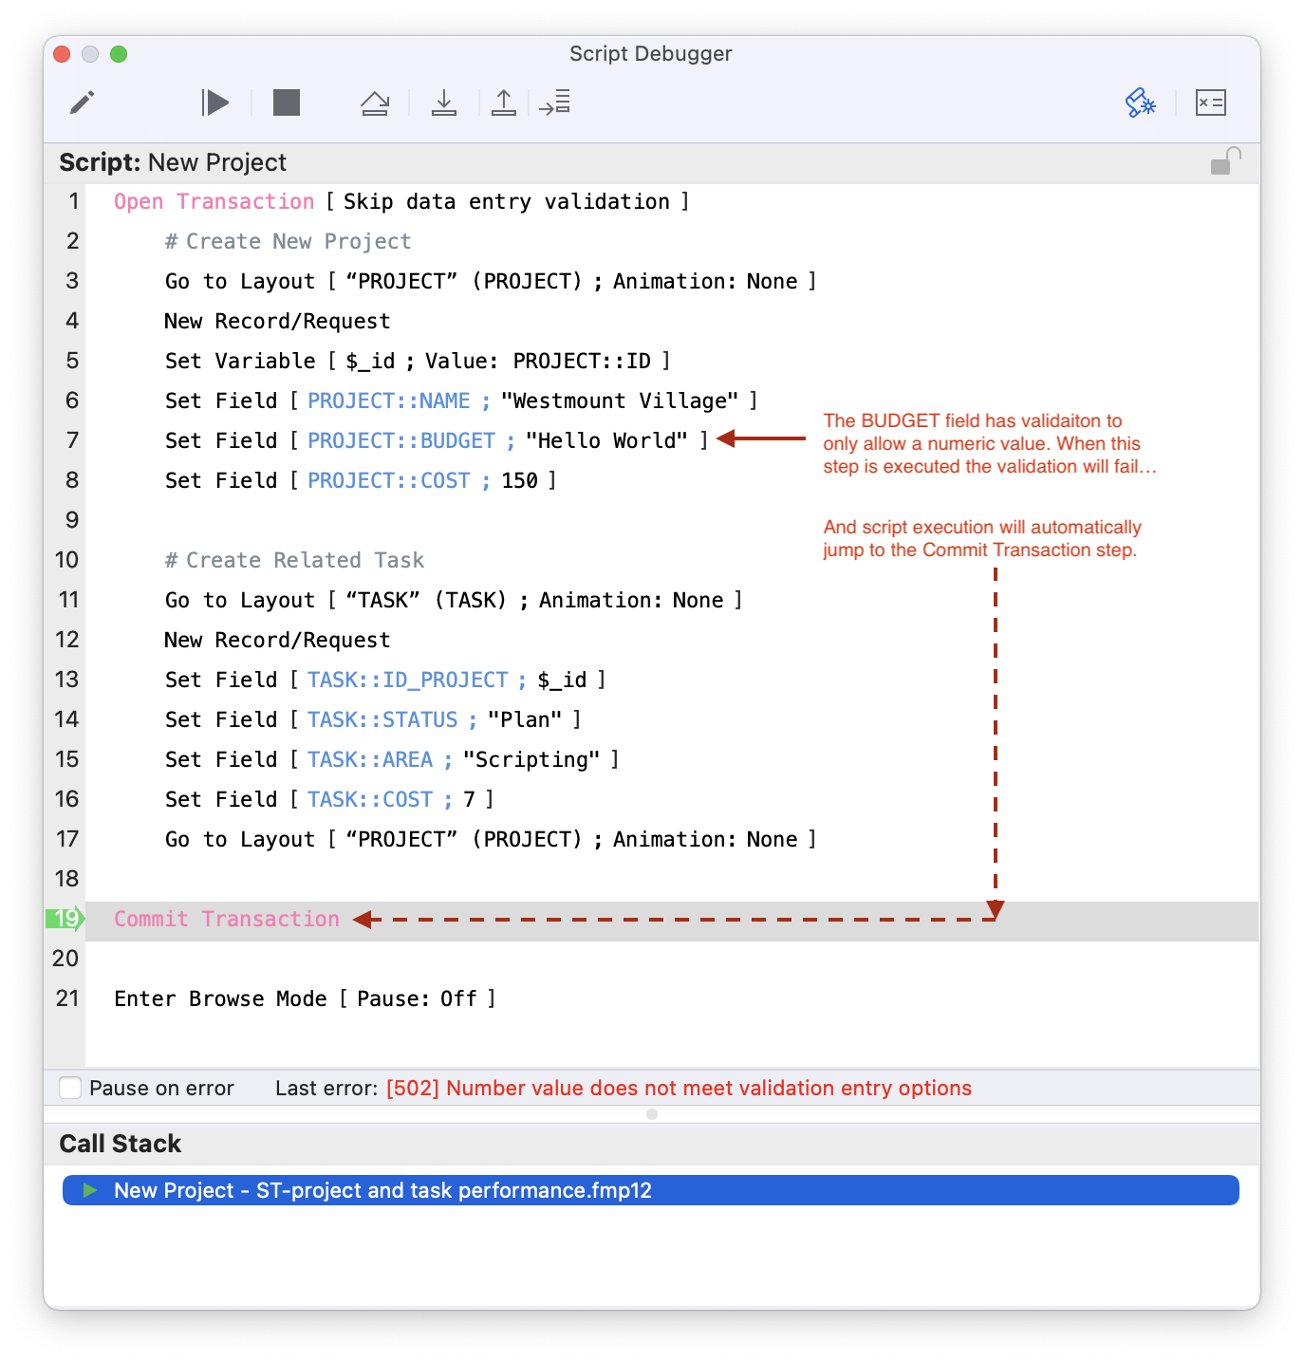Select the Open Transaction step on line 1
Viewport: 1304px width, 1361px height.
214,201
